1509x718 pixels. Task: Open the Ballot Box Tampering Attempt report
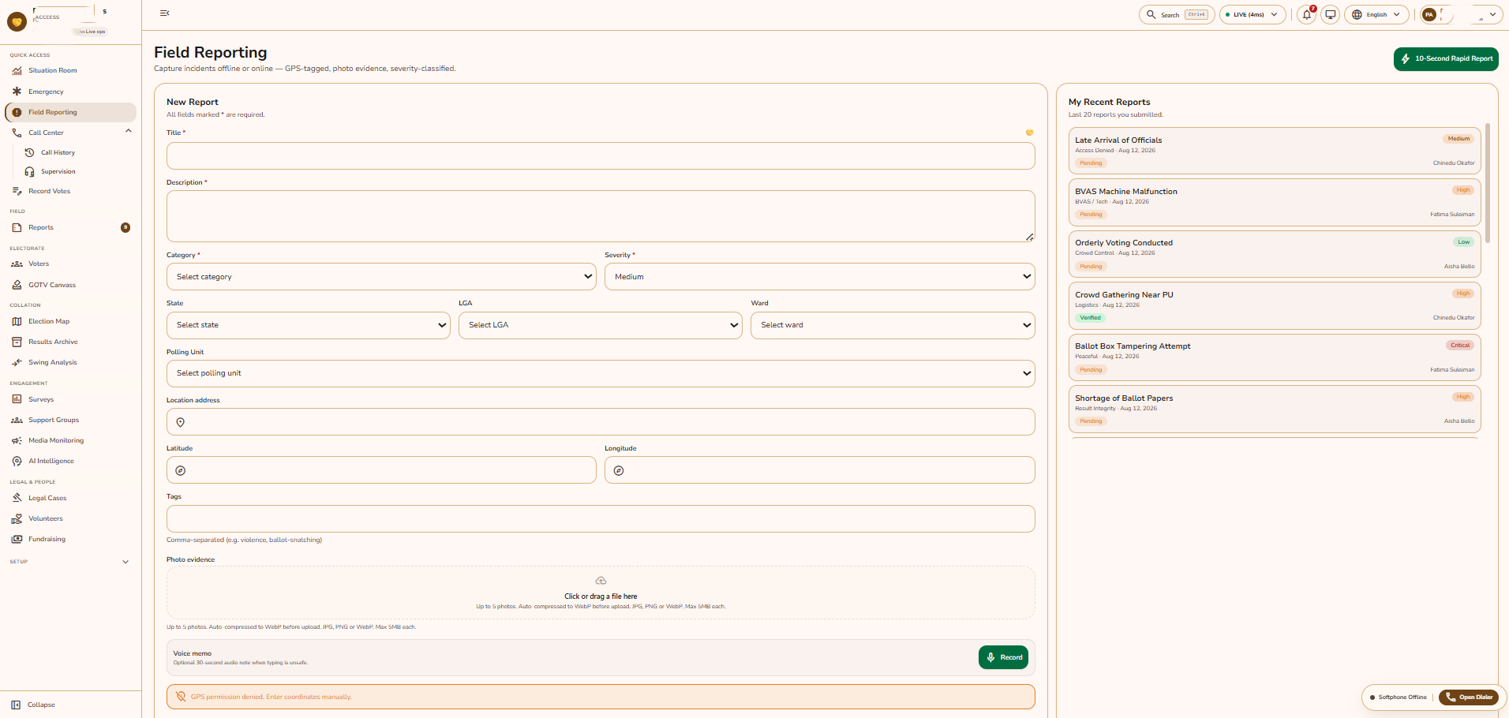click(x=1275, y=357)
